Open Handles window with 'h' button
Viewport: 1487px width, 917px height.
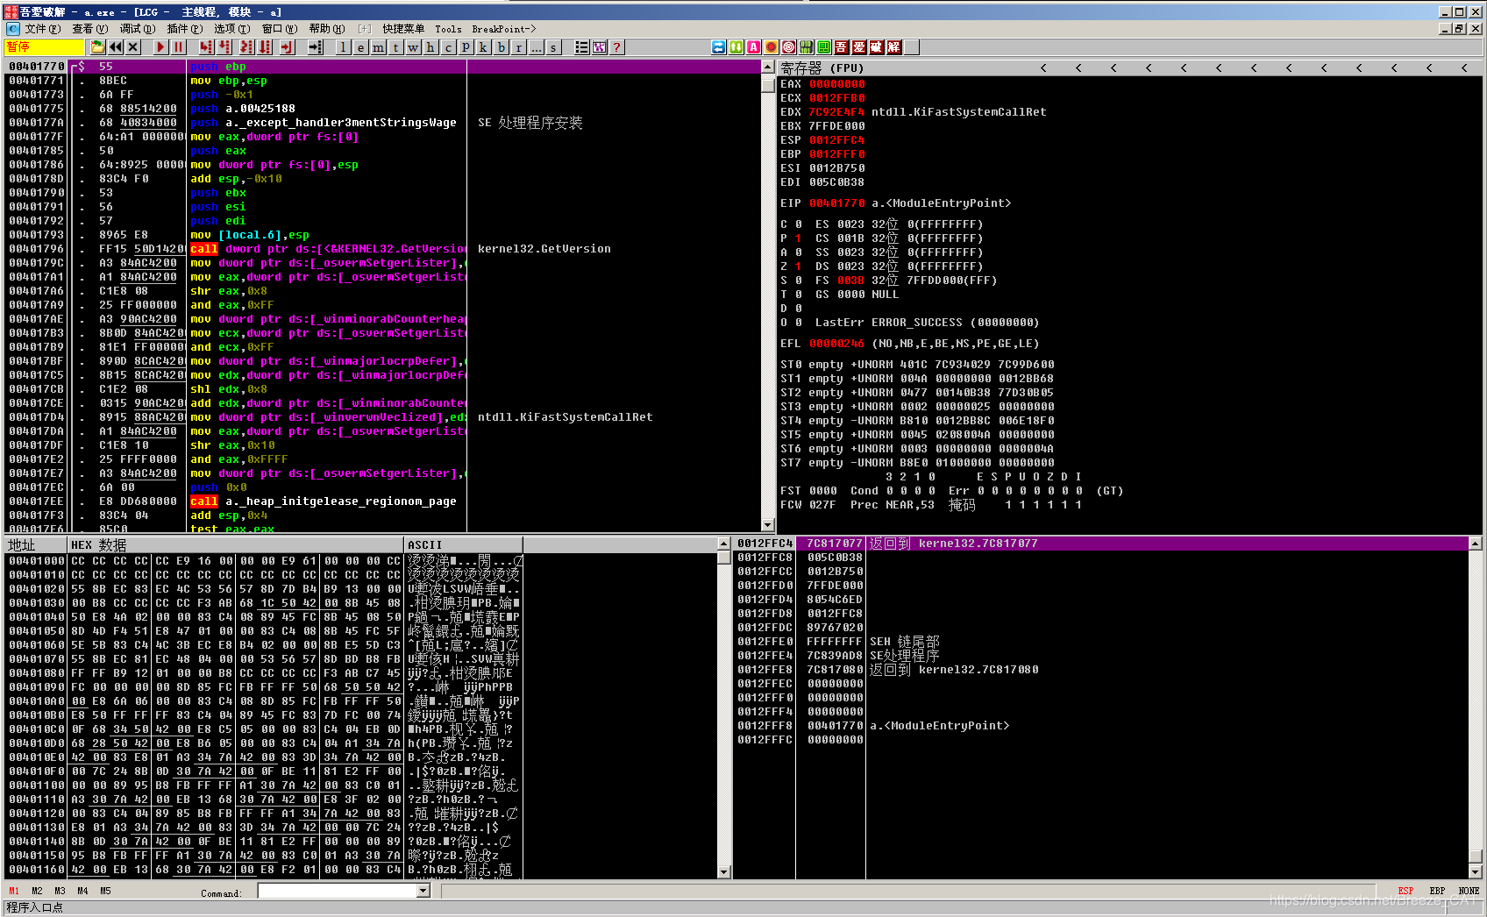430,47
